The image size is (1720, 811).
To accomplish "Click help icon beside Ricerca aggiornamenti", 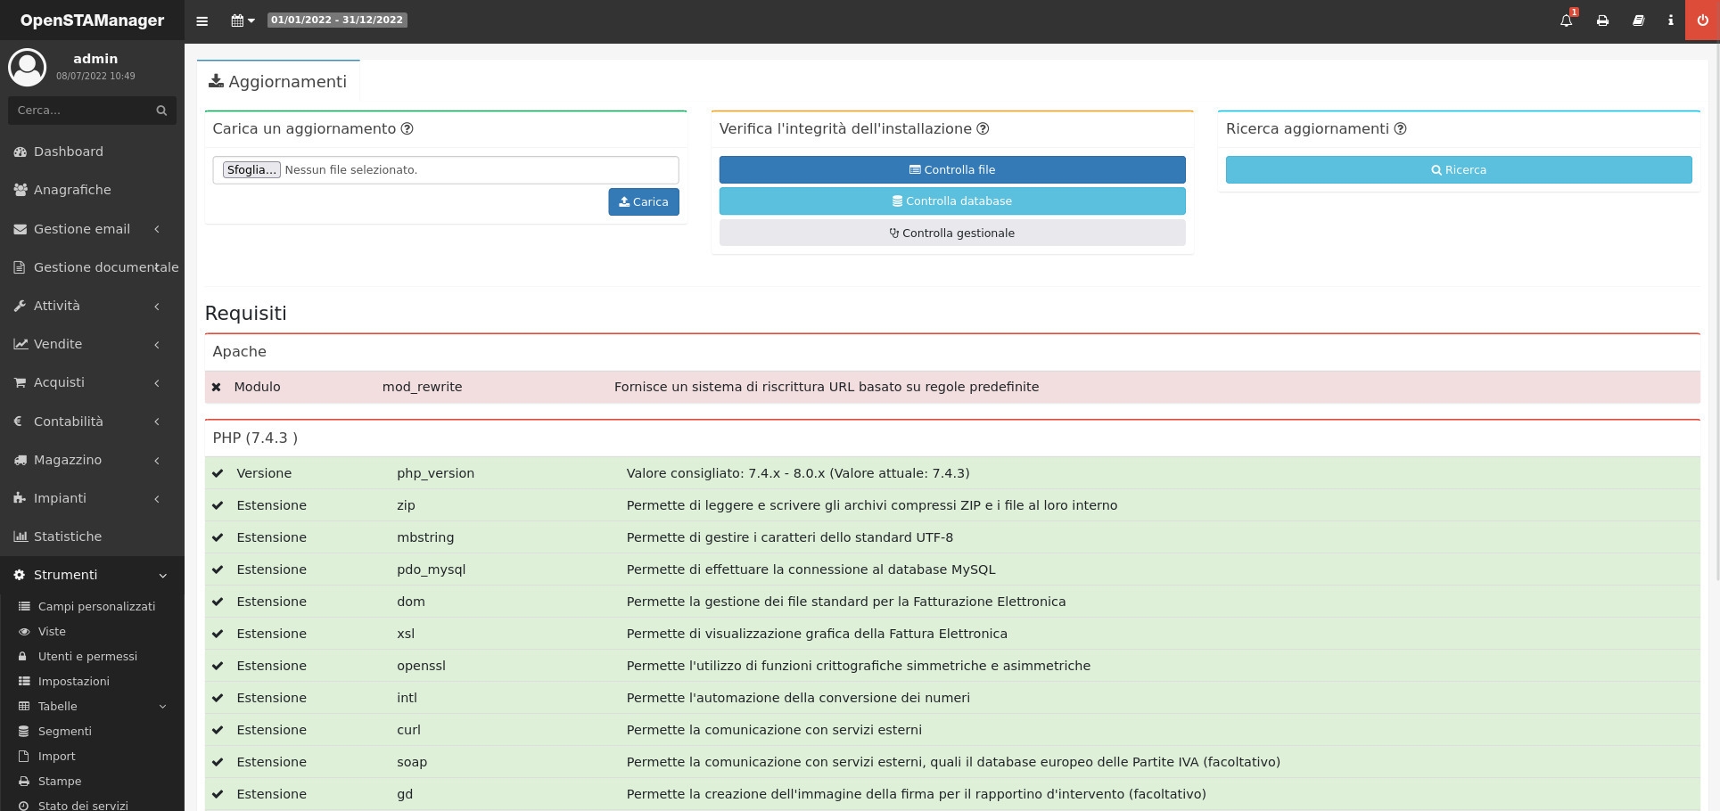I will coord(1400,129).
